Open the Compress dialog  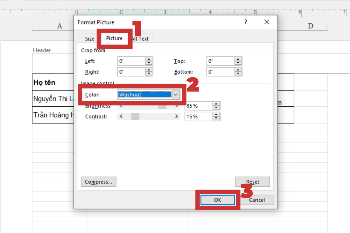[99, 182]
